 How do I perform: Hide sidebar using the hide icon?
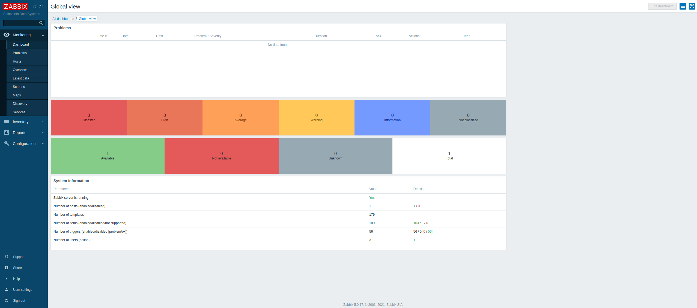coord(41,6)
